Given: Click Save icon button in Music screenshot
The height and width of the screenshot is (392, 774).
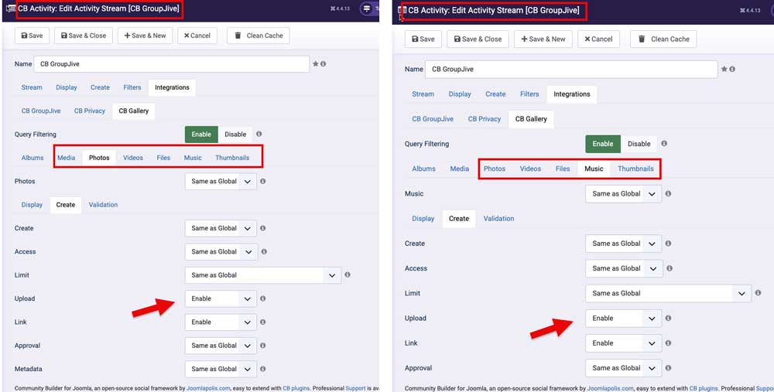Looking at the screenshot, I should (423, 39).
